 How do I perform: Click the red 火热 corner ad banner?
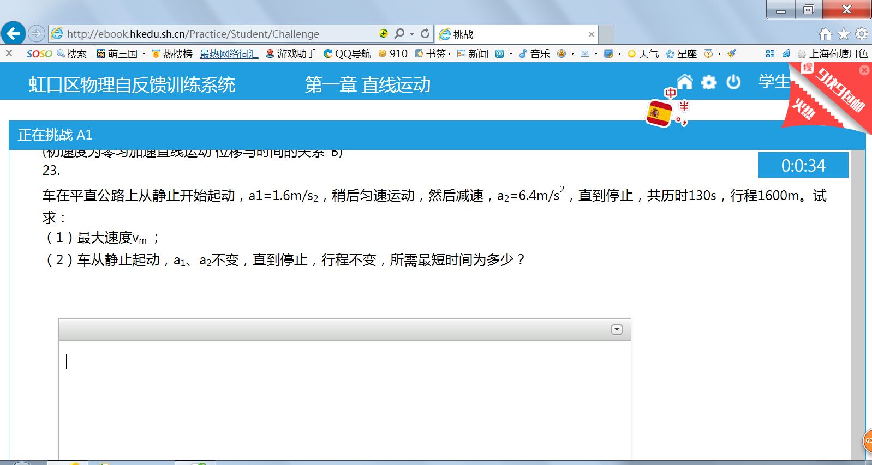(x=804, y=109)
